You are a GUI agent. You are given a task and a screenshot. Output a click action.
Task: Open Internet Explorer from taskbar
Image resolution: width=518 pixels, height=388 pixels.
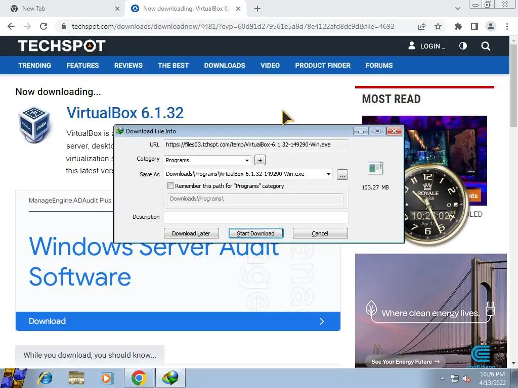pyautogui.click(x=45, y=378)
